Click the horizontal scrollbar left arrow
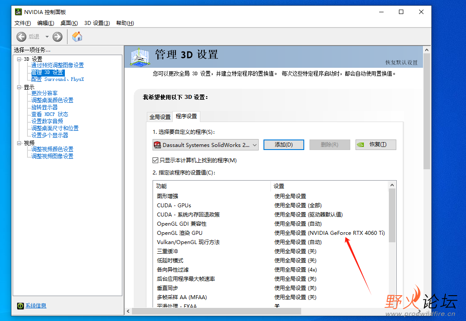466x321 pixels. [128, 311]
